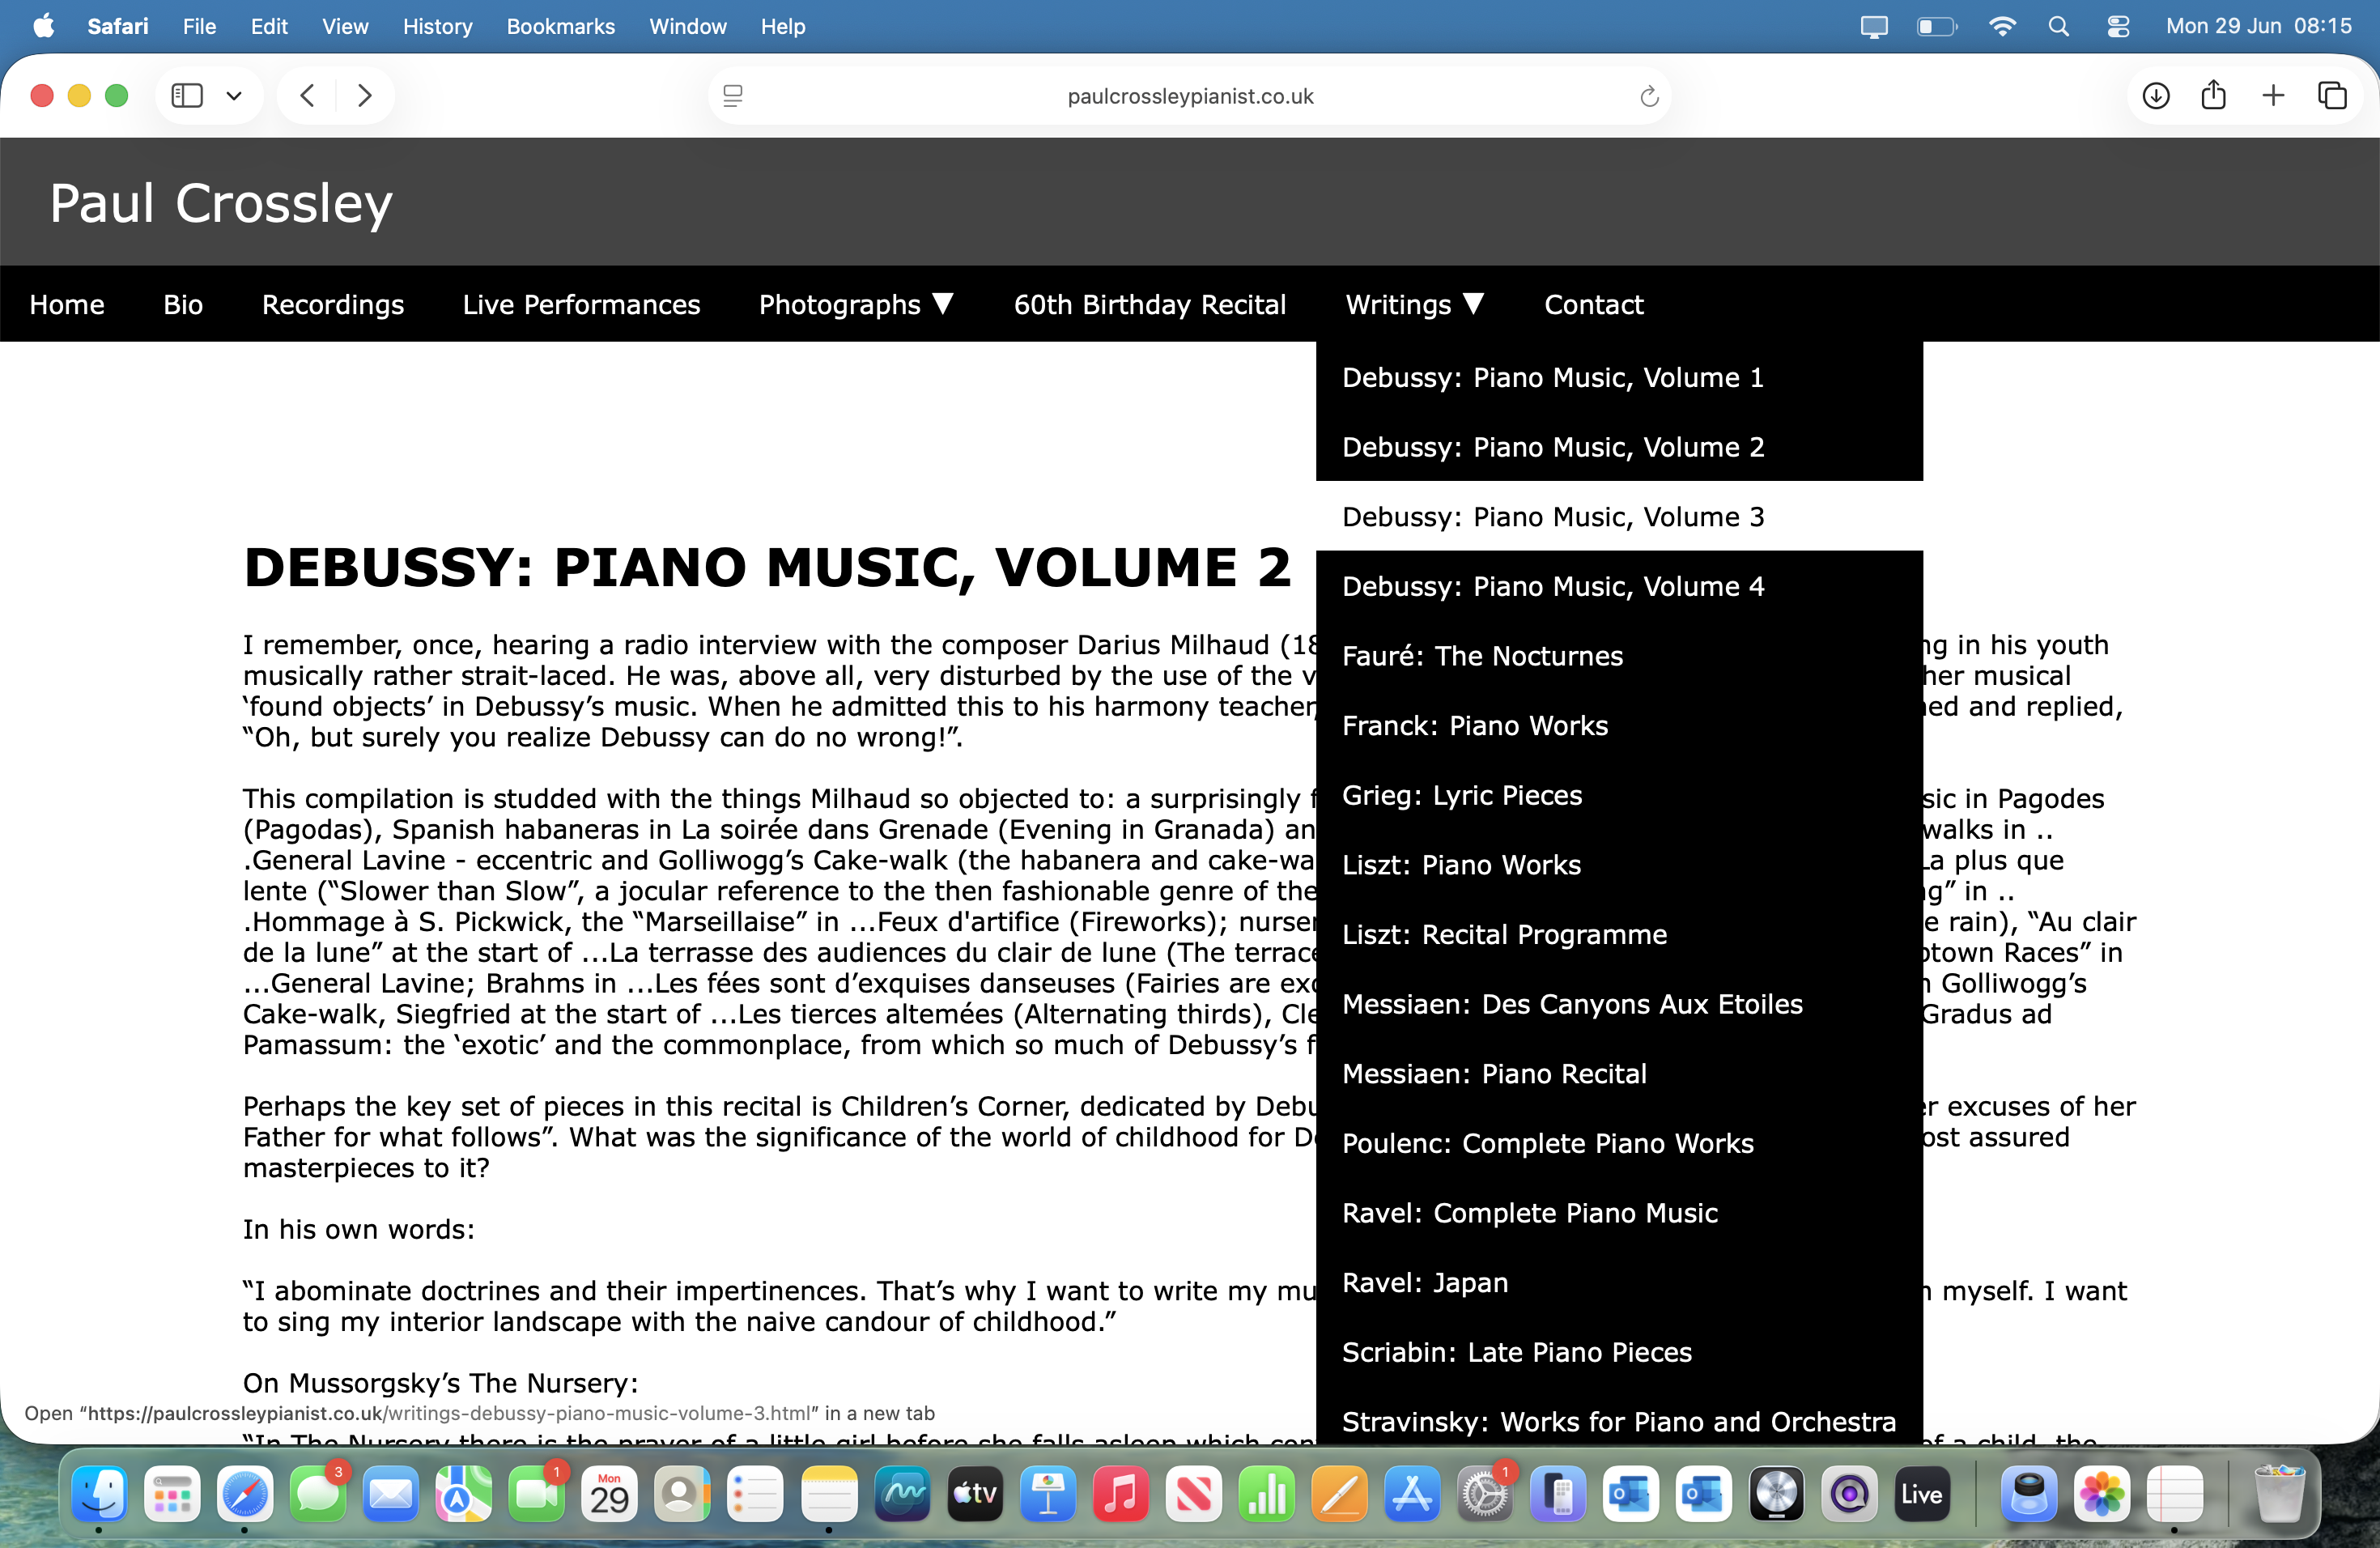Open Messages from the Dock
The width and height of the screenshot is (2380, 1548).
tap(318, 1494)
